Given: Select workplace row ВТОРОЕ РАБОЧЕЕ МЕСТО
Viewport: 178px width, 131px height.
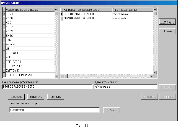Looking at the screenshot, I should [x=87, y=14].
